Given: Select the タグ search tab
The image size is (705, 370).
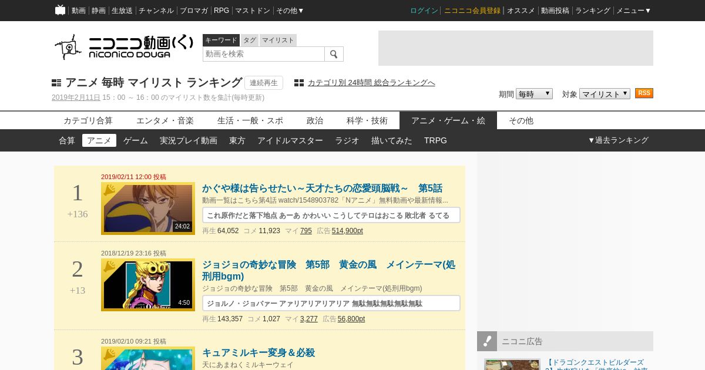Looking at the screenshot, I should click(x=250, y=40).
